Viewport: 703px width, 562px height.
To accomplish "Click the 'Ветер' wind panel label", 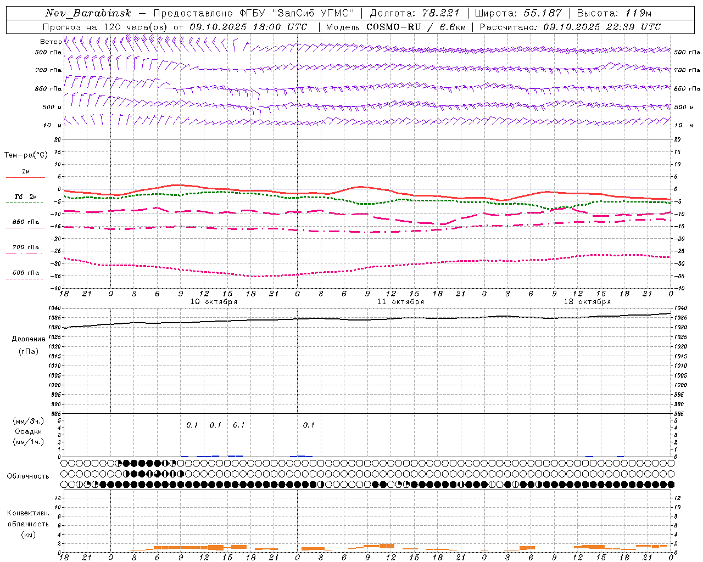I will [x=51, y=42].
